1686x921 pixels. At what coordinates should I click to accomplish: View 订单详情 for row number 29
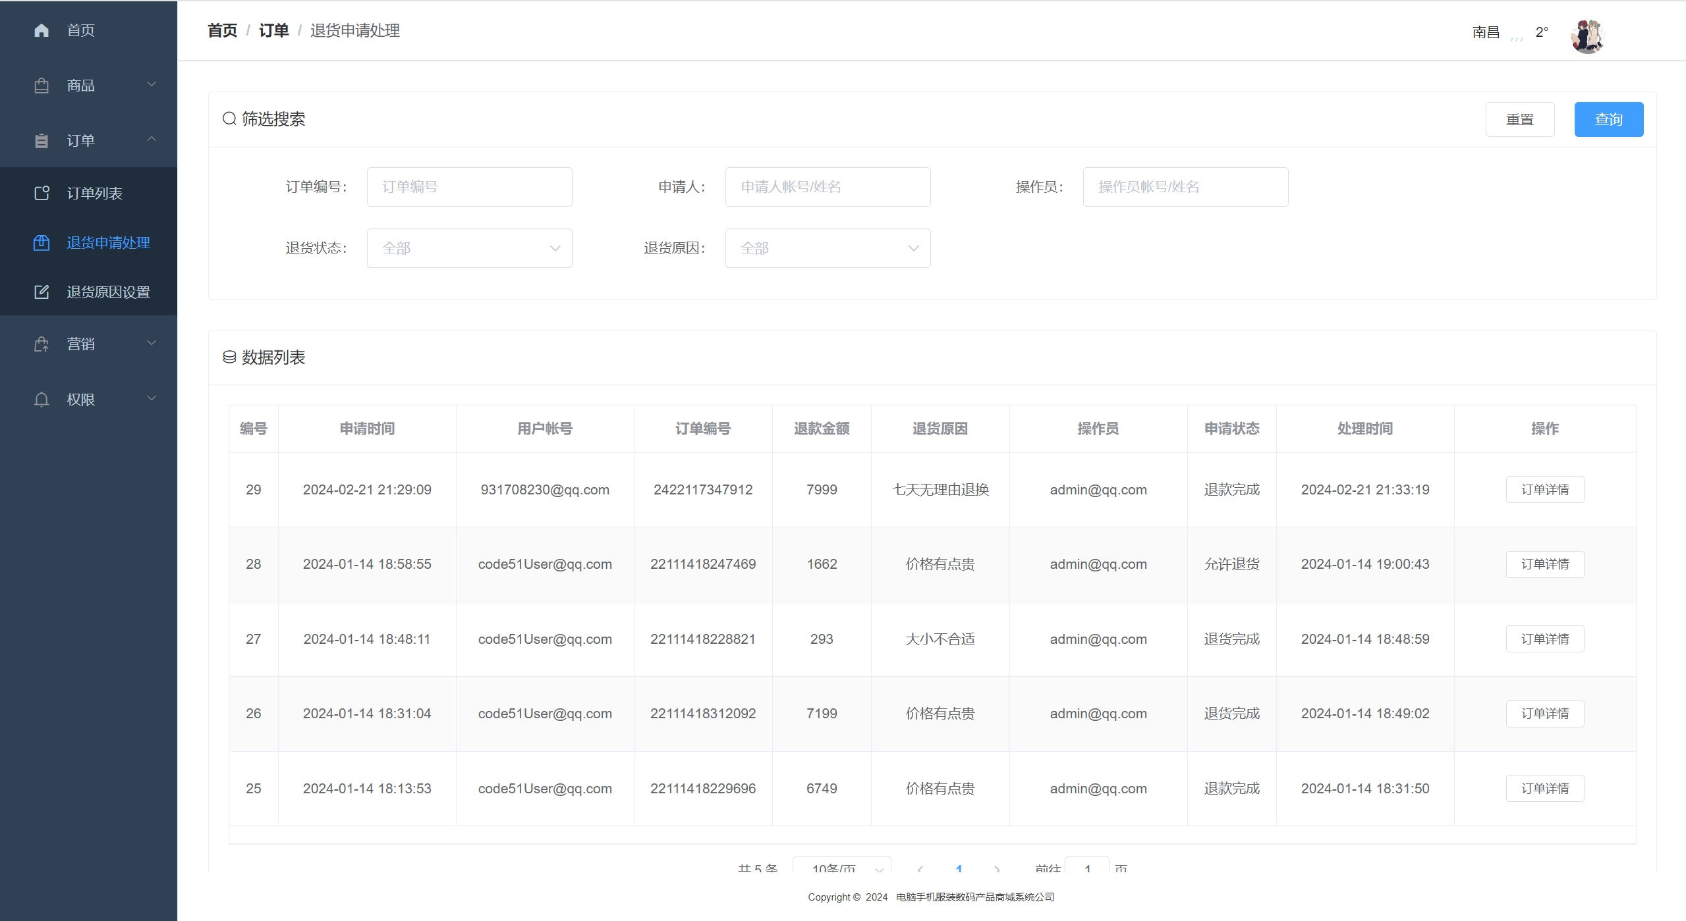(1544, 490)
